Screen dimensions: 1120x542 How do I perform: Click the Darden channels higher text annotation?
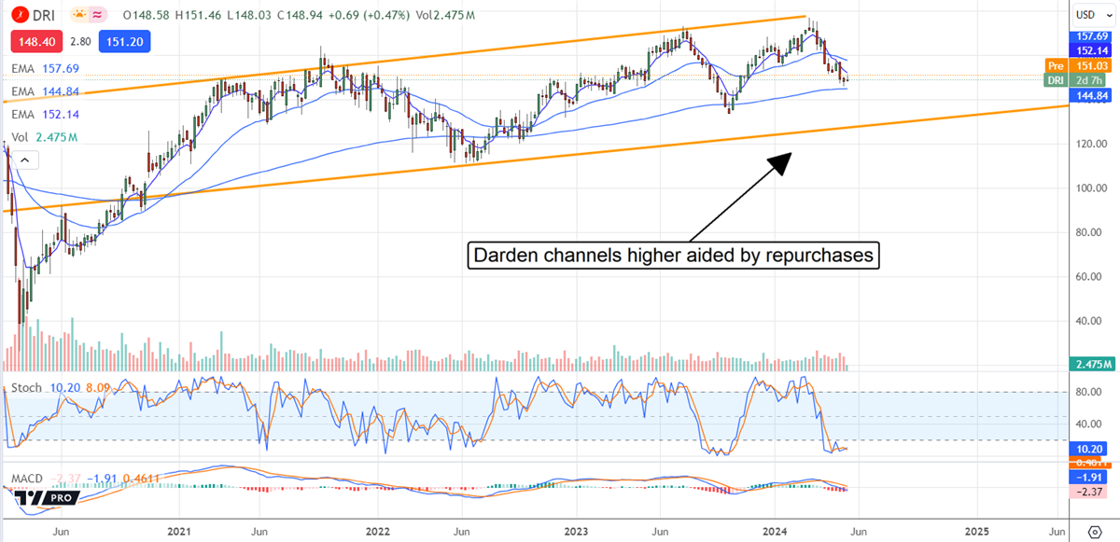676,255
